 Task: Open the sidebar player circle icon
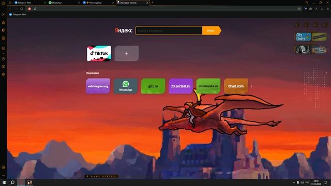[3, 48]
